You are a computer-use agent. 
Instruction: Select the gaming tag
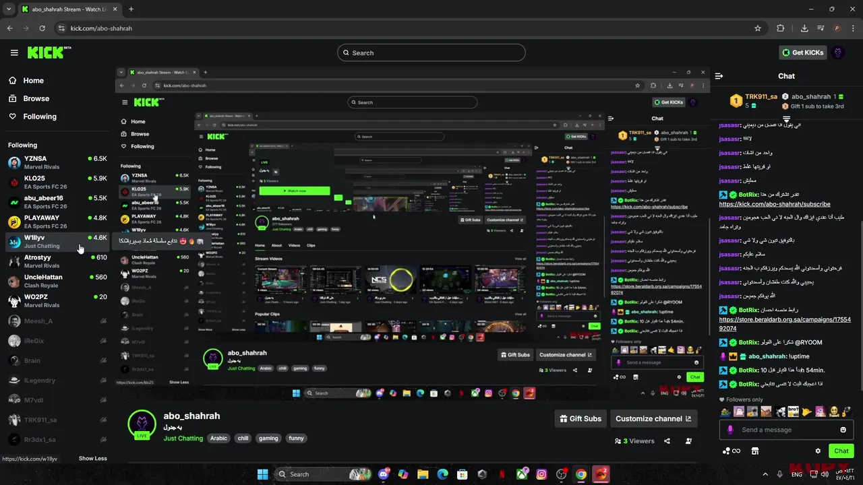point(268,438)
